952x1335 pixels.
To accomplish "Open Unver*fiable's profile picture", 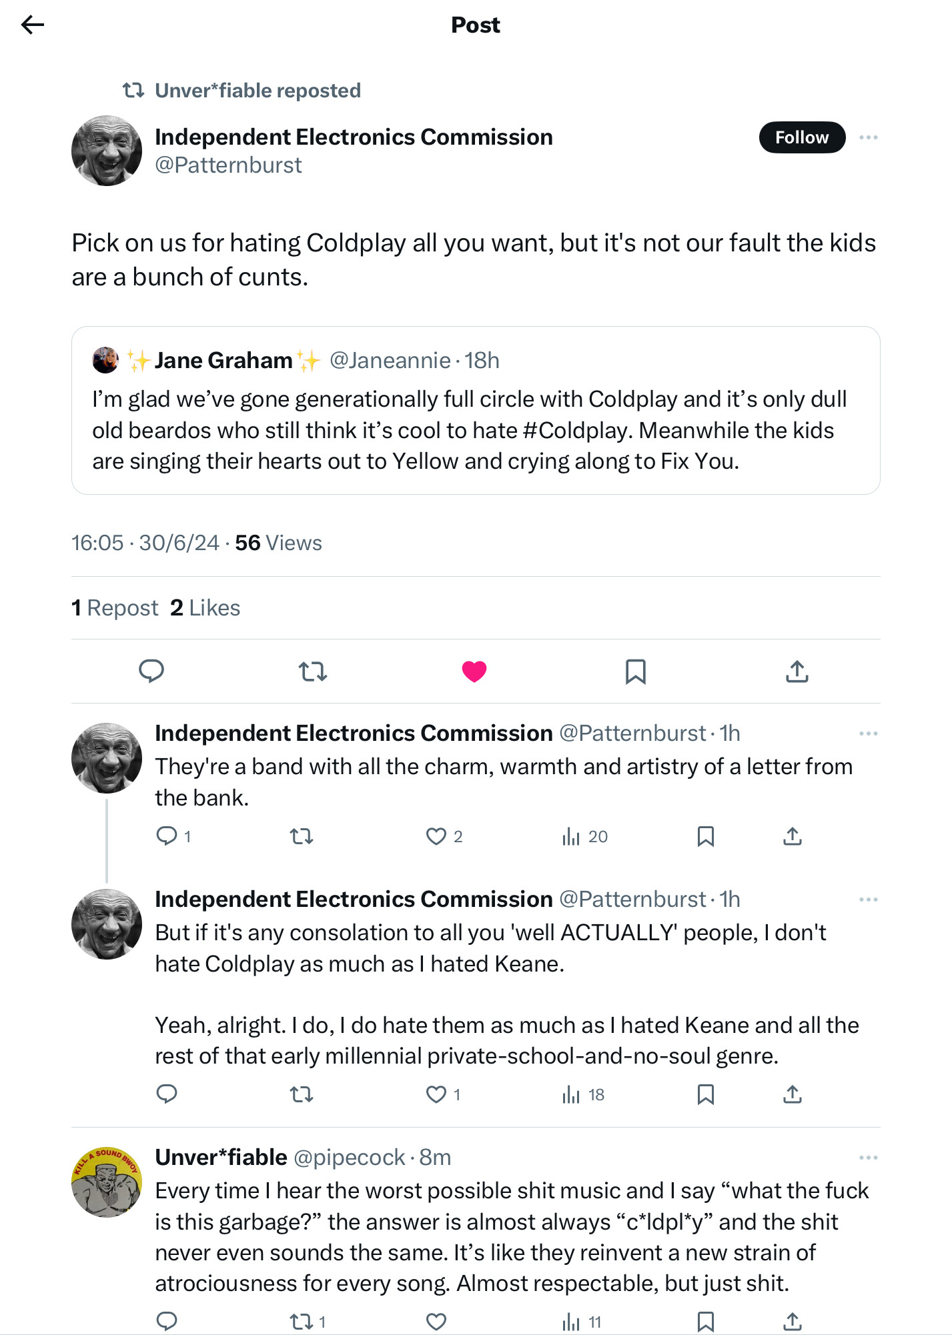I will (107, 1182).
